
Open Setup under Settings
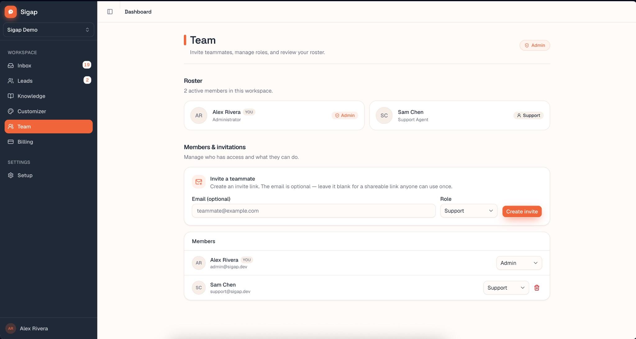[48, 175]
